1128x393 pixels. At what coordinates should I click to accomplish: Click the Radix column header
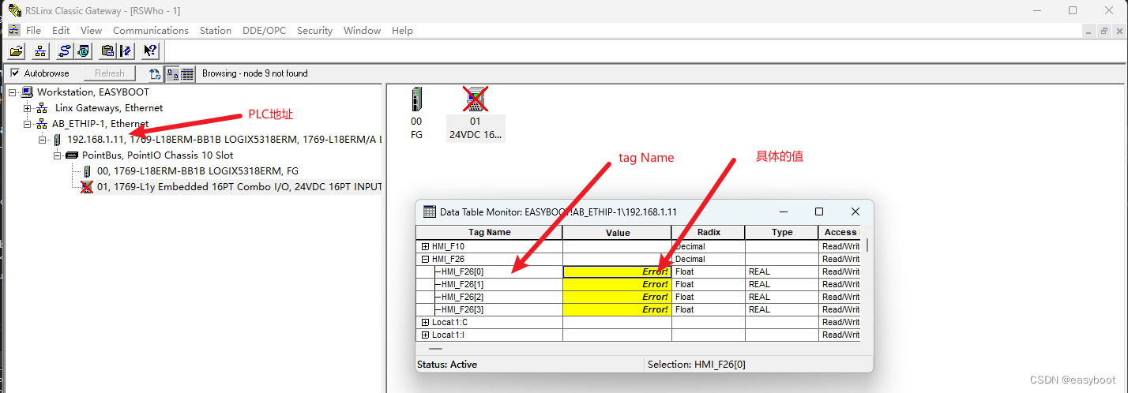point(708,233)
